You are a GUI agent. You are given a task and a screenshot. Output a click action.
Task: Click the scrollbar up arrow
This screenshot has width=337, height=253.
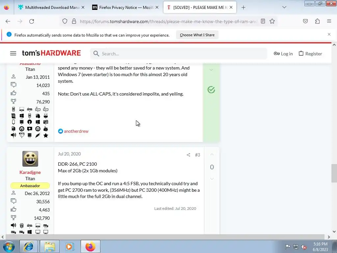tap(334, 45)
